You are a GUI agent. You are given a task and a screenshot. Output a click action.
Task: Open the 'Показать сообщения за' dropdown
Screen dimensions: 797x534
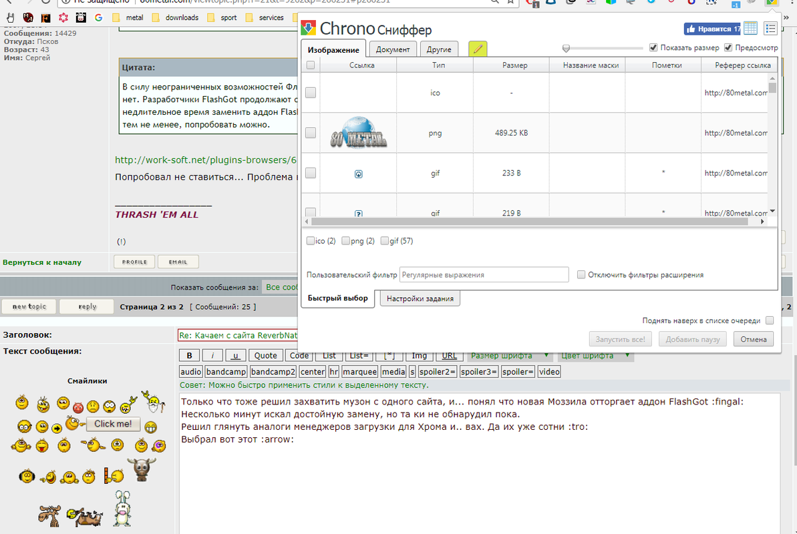point(281,287)
